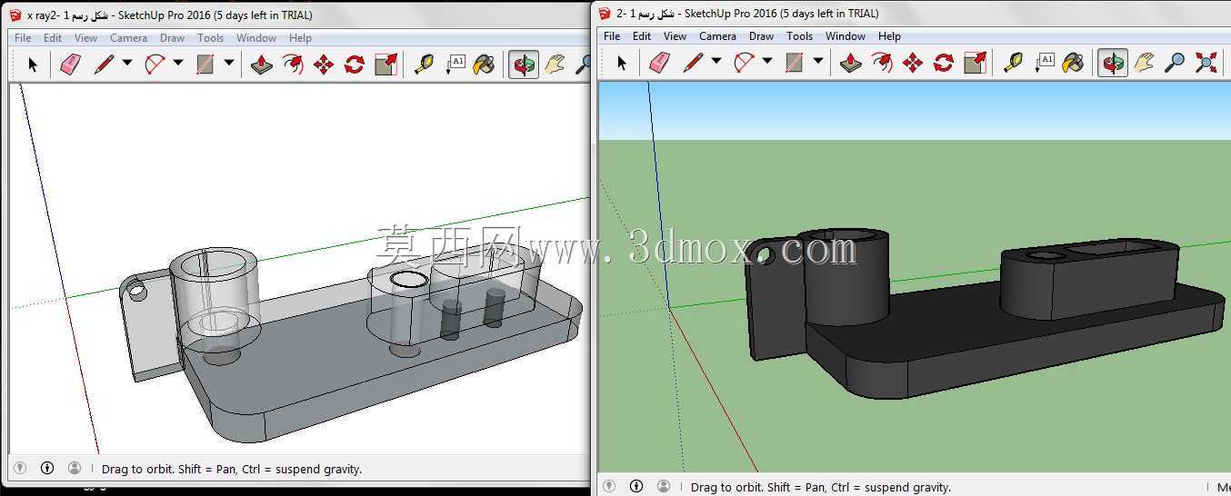Viewport: 1231px width, 496px height.
Task: Select the arrow Select tool in 2- 1 window
Action: [x=622, y=63]
